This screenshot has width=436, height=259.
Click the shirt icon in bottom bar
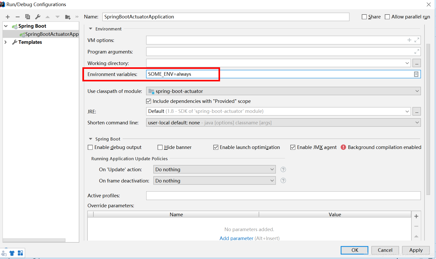[x=12, y=253]
